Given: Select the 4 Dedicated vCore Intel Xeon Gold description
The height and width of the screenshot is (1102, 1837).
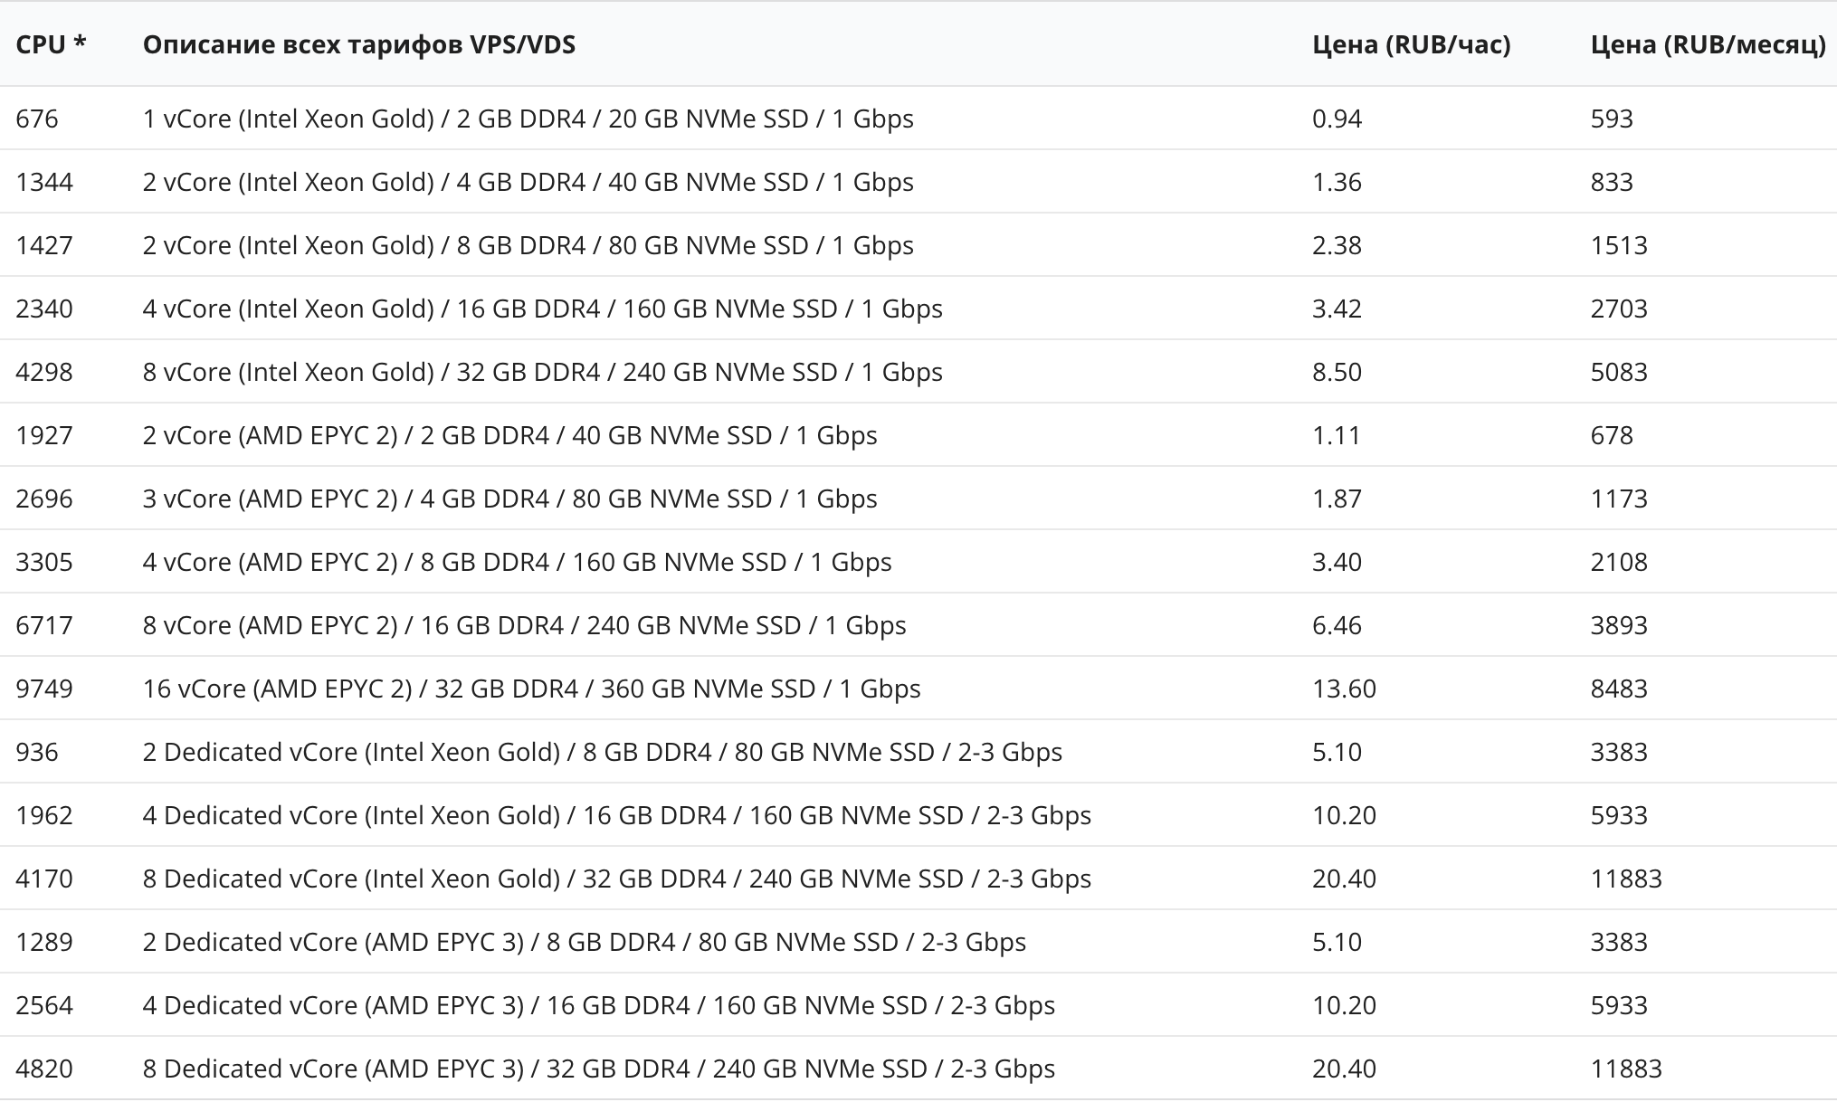Looking at the screenshot, I should point(617,815).
